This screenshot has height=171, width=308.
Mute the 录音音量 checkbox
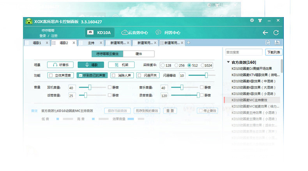[202, 95]
